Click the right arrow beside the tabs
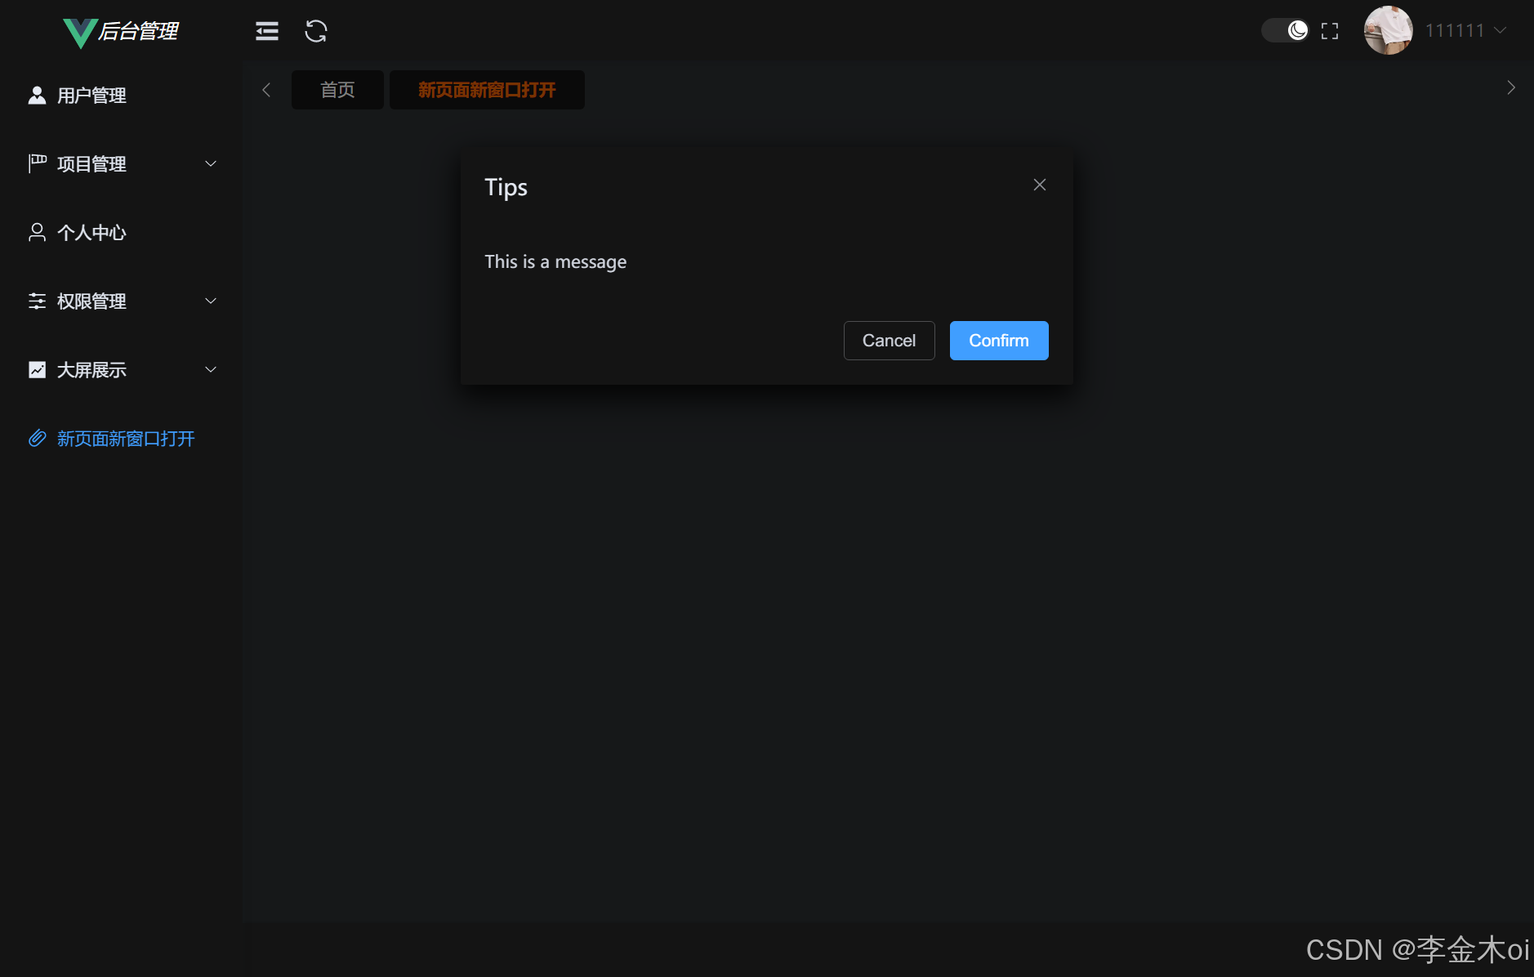Image resolution: width=1534 pixels, height=977 pixels. click(x=1512, y=88)
